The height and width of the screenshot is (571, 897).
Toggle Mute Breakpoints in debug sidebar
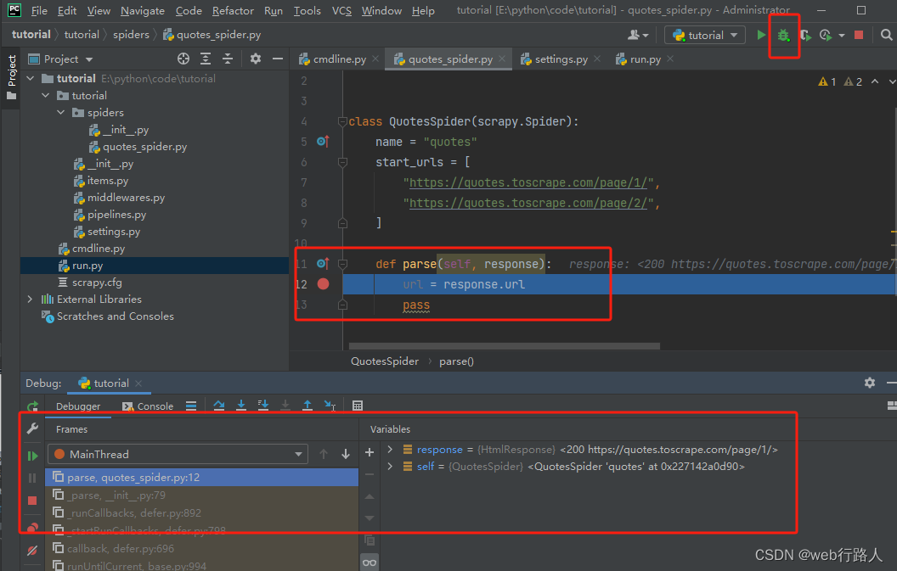32,551
